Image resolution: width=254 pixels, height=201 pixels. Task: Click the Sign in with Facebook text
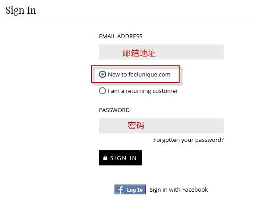point(179,190)
